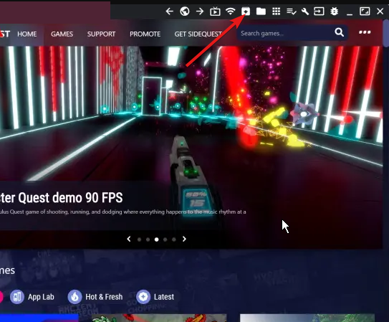Open the three dots more menu

(365, 32)
